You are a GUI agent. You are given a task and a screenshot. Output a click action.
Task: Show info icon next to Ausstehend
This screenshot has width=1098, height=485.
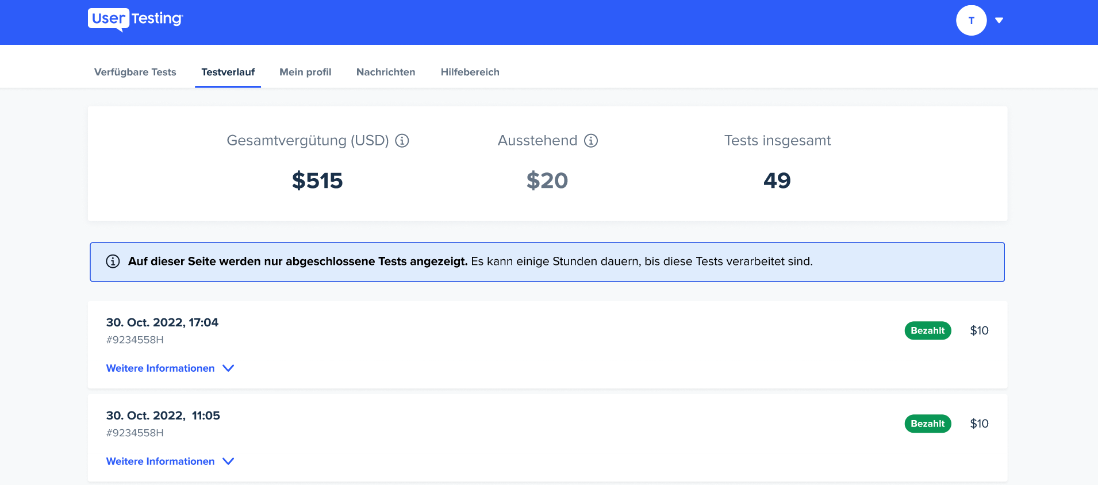click(x=591, y=141)
